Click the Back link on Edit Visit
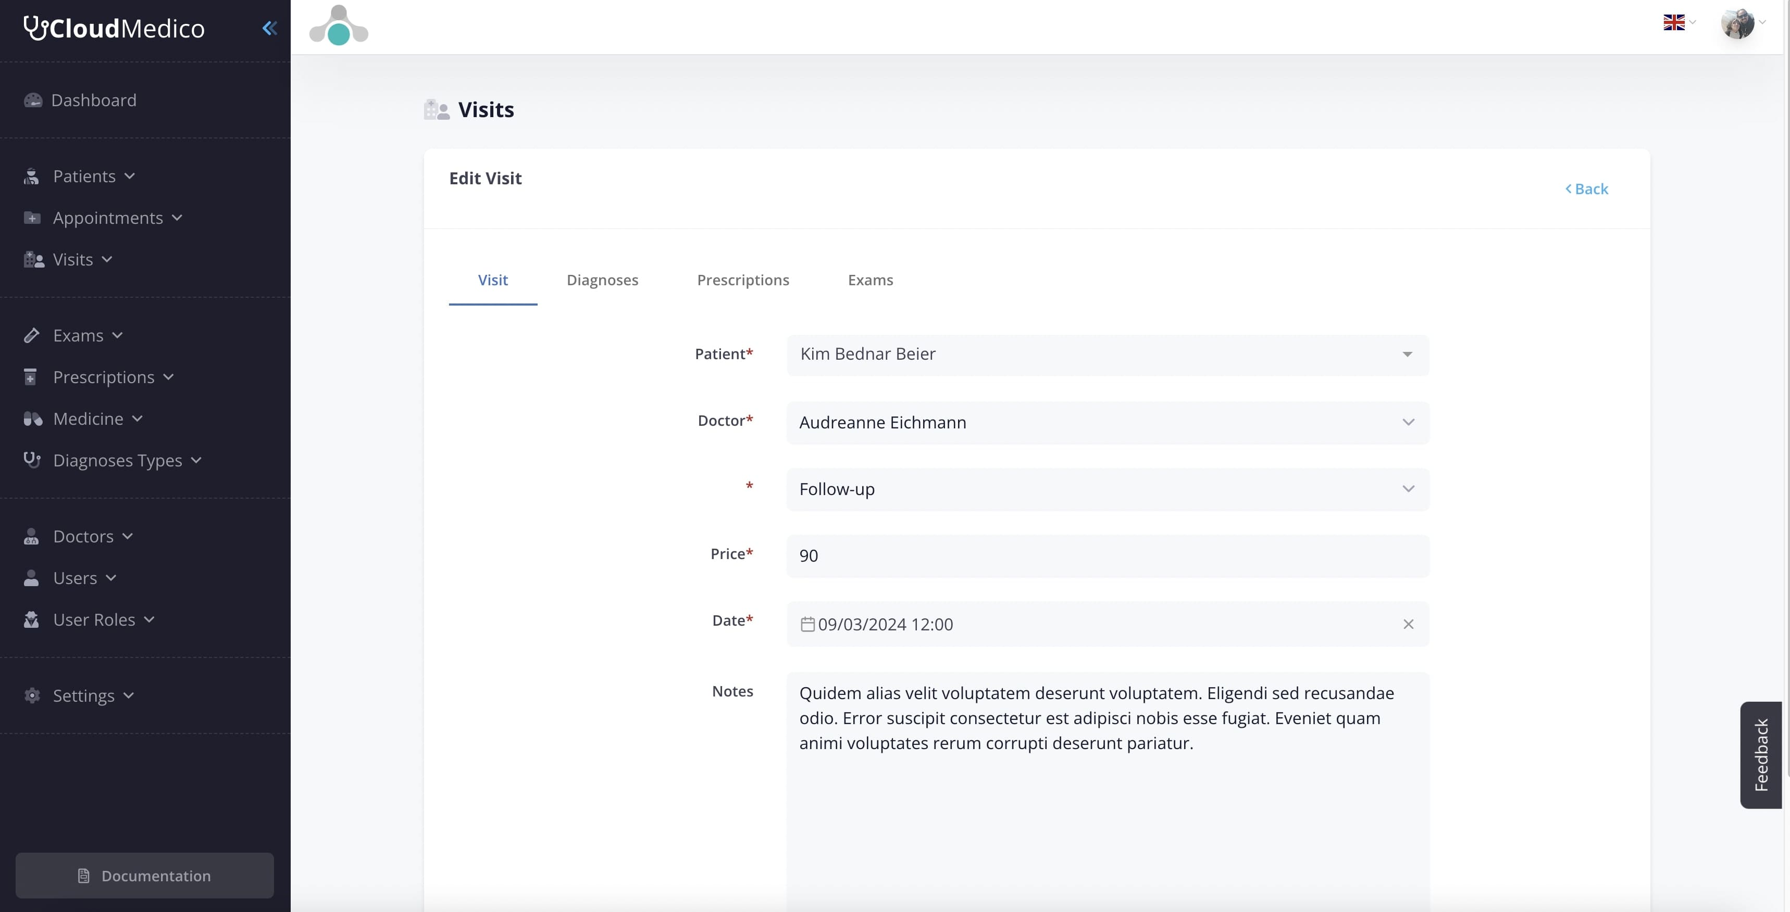This screenshot has height=912, width=1790. pyautogui.click(x=1588, y=188)
